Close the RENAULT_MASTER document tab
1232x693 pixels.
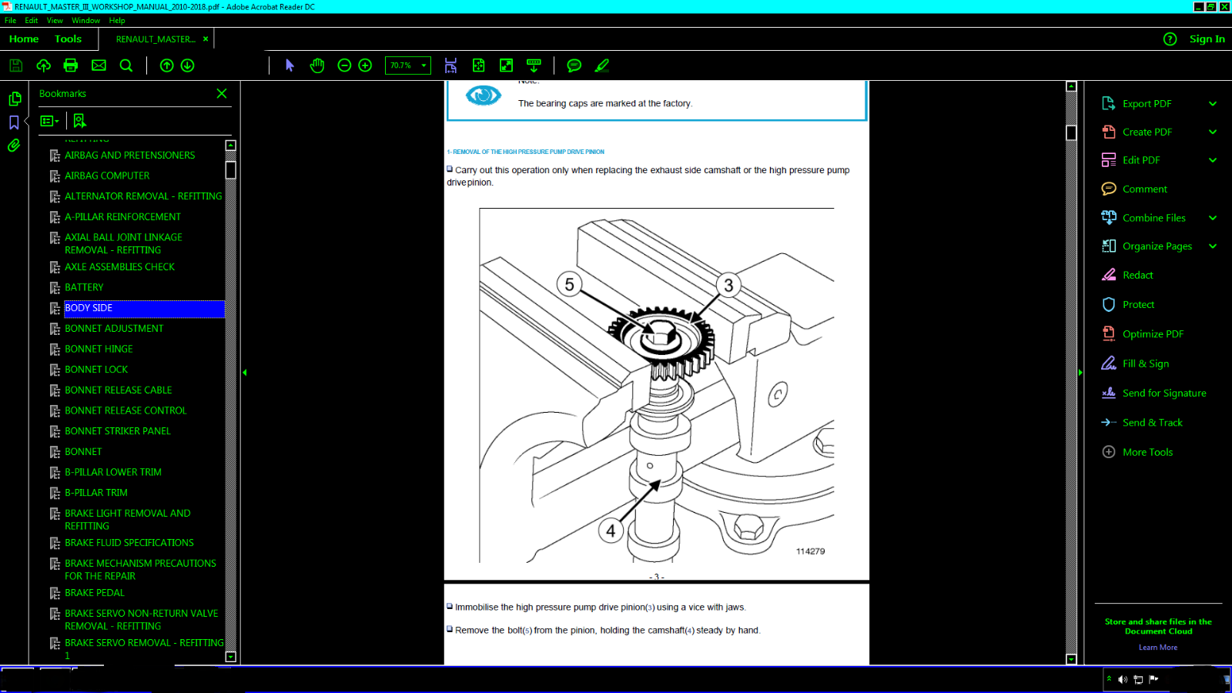click(206, 38)
